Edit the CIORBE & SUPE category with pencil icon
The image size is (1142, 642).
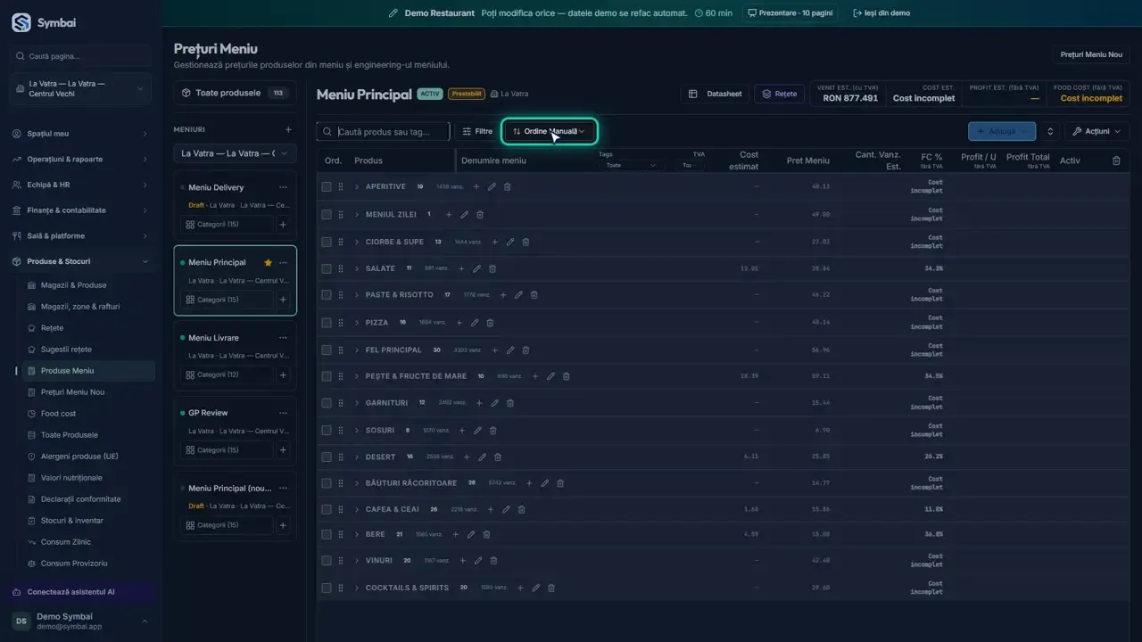510,242
